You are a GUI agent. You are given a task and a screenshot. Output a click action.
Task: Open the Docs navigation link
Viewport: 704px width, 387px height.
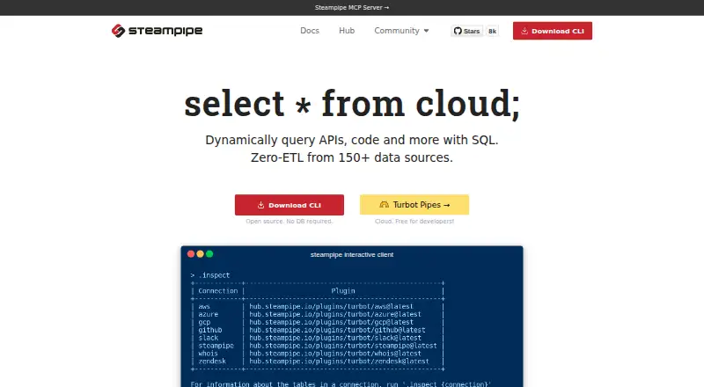click(x=310, y=31)
